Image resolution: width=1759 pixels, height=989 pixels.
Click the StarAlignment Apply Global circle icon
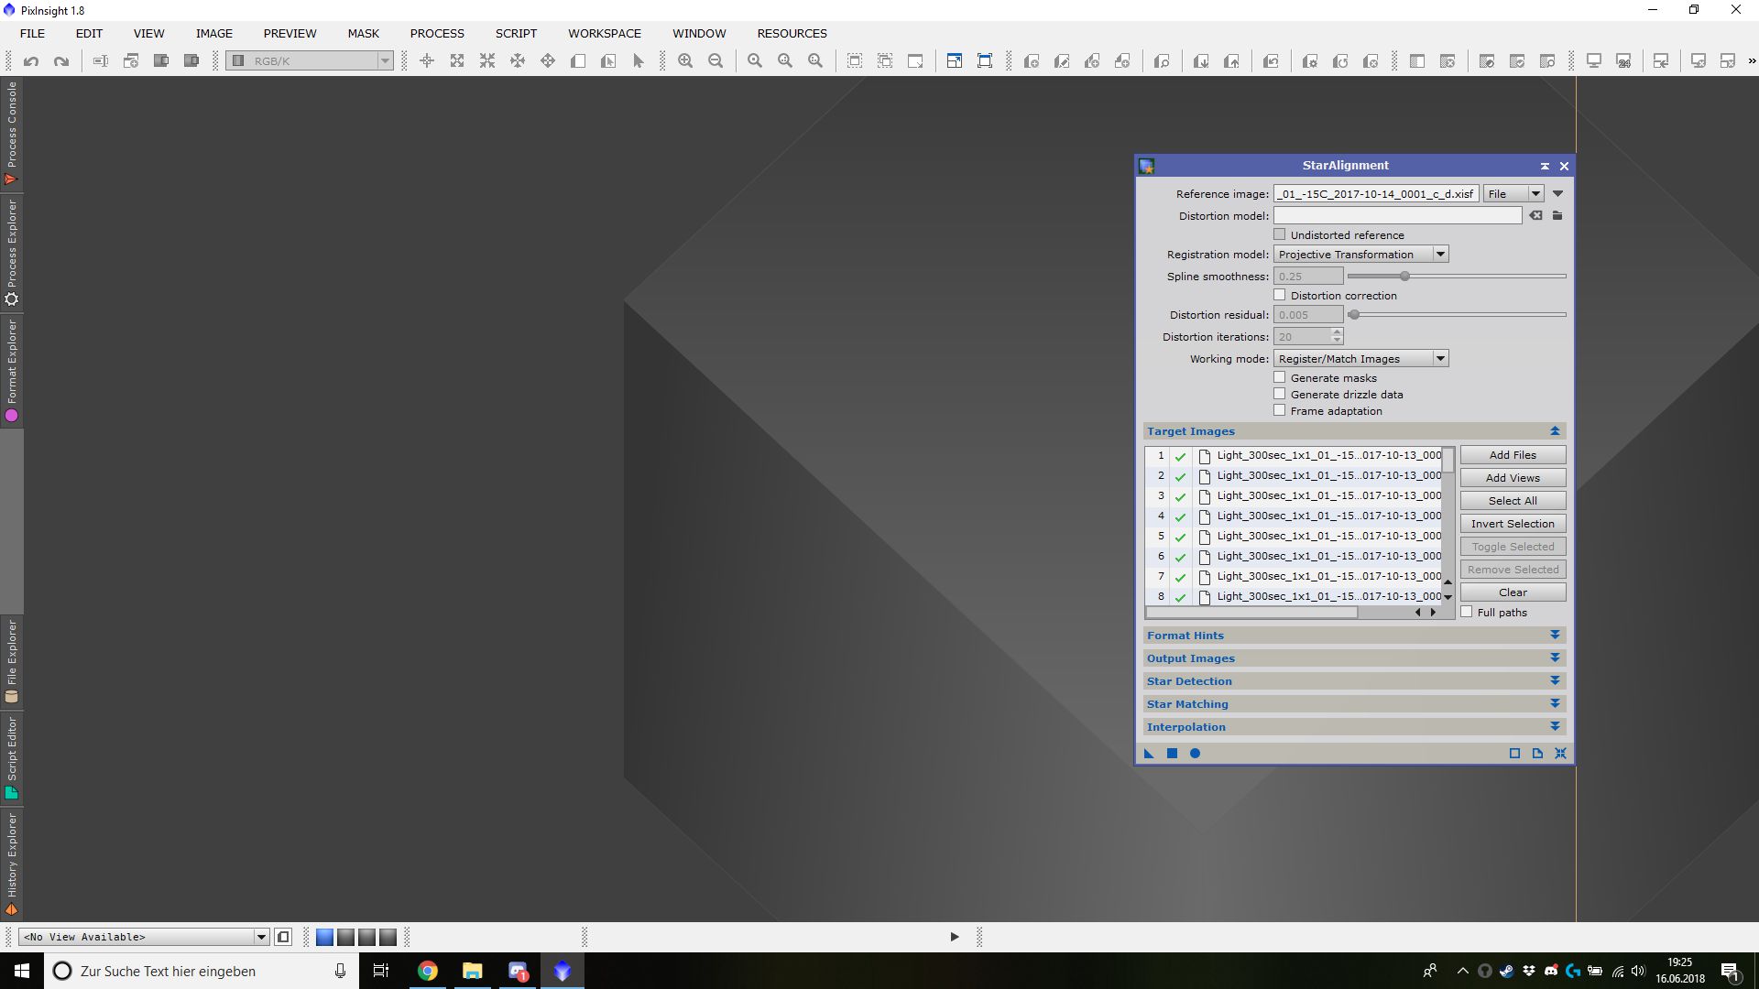click(1195, 754)
